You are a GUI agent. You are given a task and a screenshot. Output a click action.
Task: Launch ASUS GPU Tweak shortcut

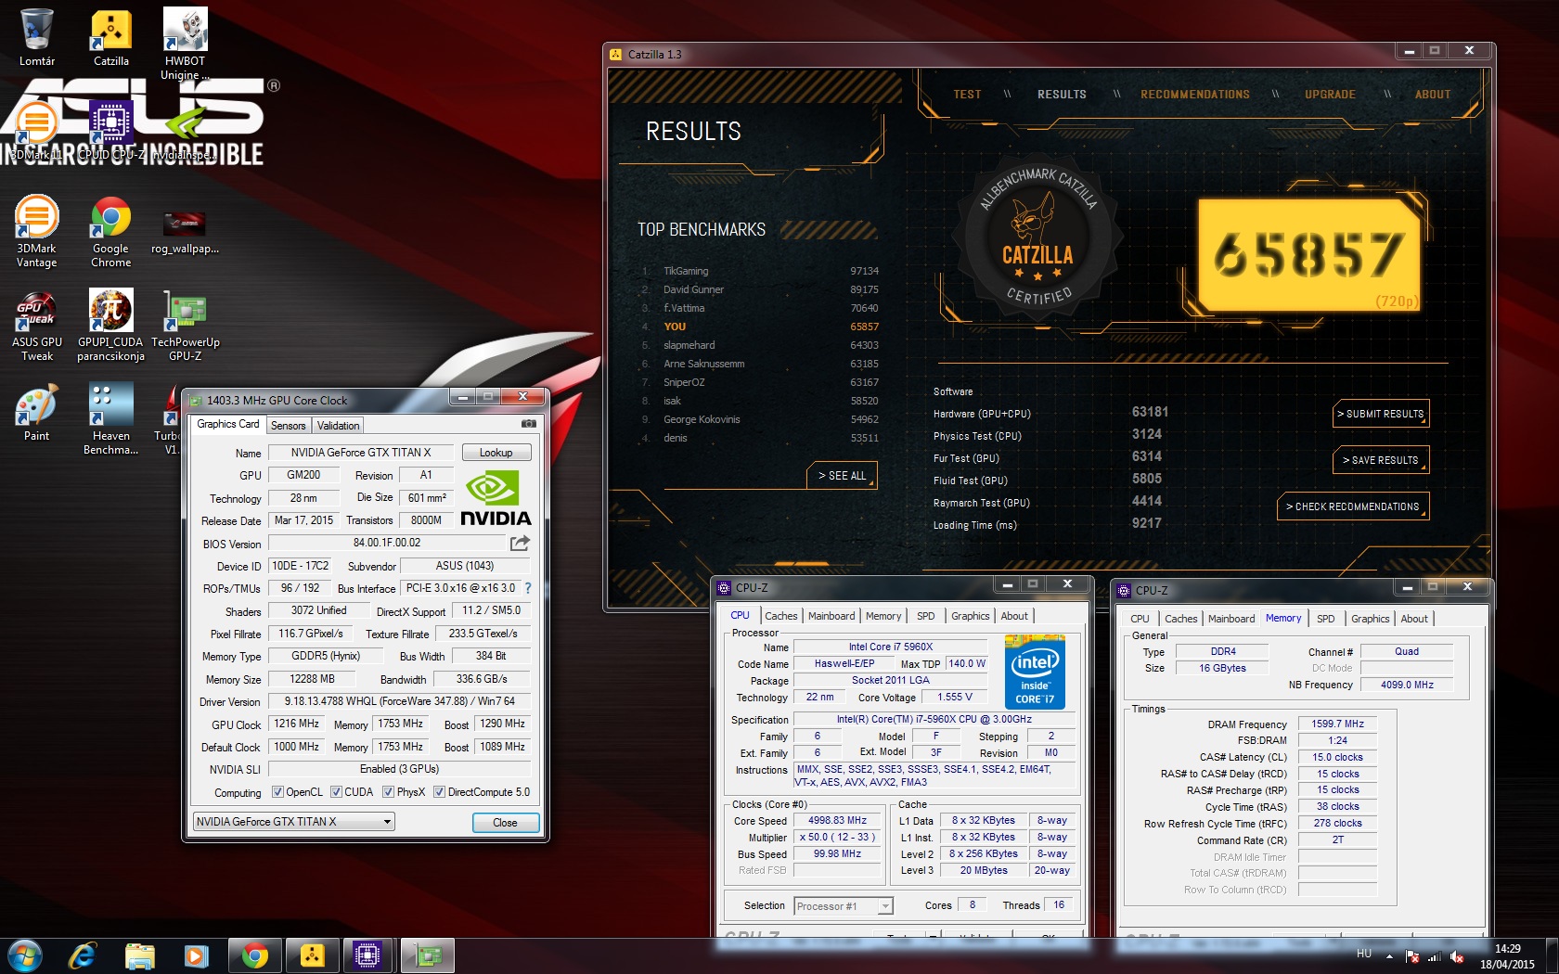point(37,325)
